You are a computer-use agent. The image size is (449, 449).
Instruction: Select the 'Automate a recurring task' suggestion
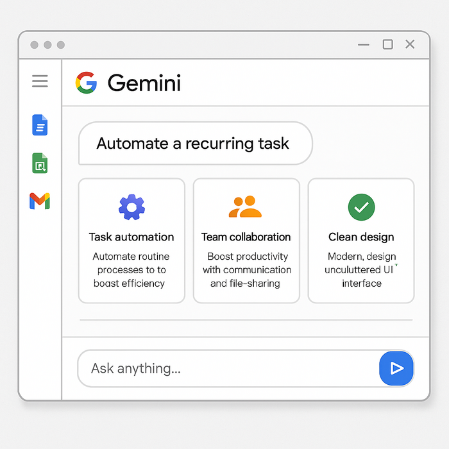click(x=196, y=143)
